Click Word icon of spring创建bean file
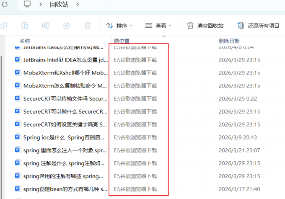Viewport: 285px width, 199px height. coord(18,189)
